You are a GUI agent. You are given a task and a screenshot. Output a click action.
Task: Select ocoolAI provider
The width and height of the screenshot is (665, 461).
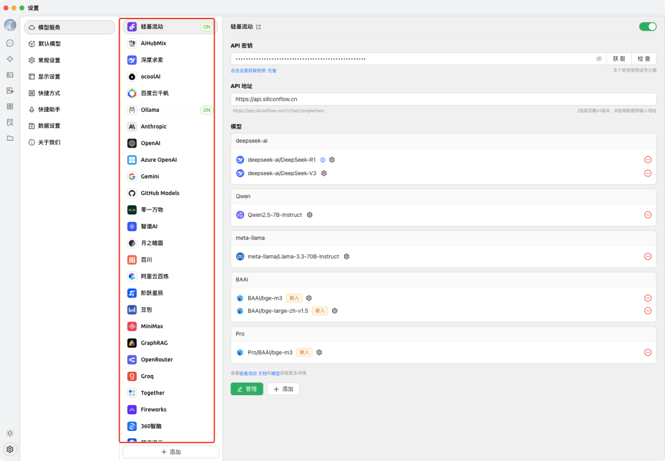click(170, 77)
